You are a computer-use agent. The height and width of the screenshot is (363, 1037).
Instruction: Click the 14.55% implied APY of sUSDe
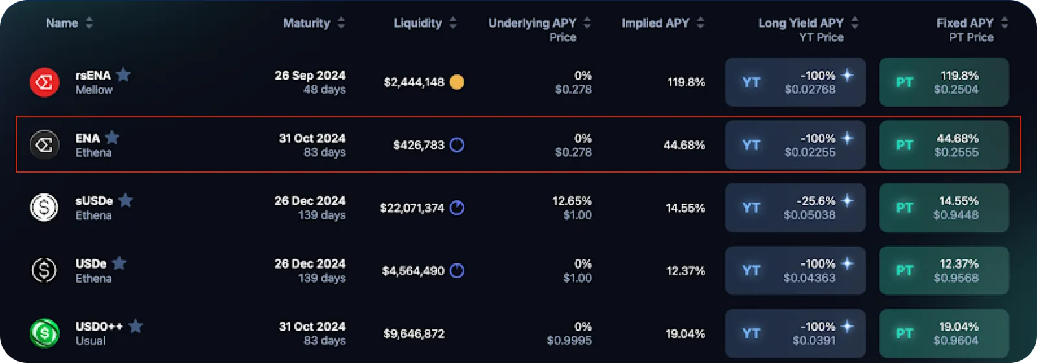[686, 208]
